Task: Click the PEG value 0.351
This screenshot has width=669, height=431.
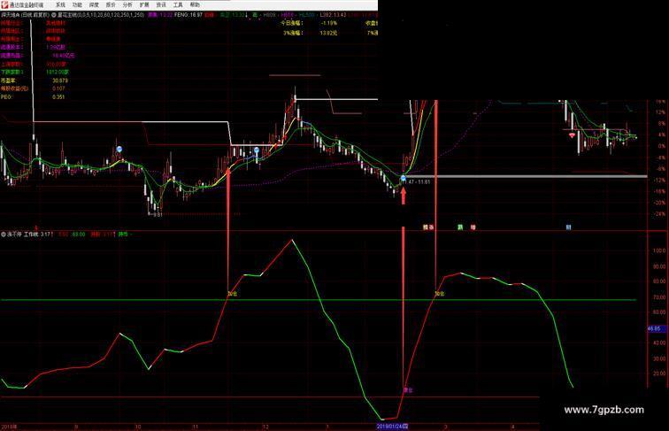Action: [x=59, y=96]
